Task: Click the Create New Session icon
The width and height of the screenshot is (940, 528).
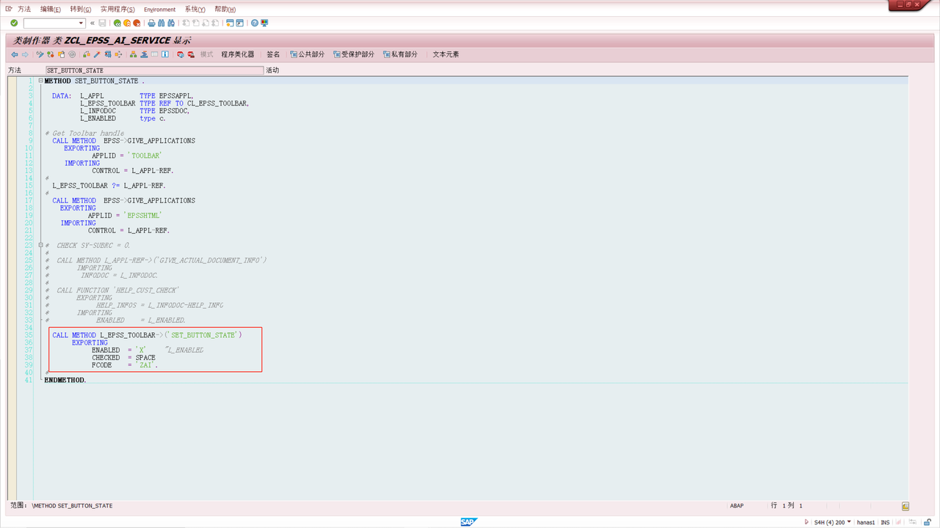Action: [x=230, y=23]
